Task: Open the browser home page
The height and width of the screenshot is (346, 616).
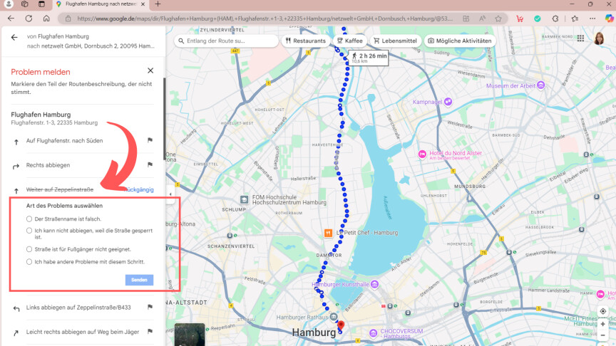Action: pyautogui.click(x=46, y=19)
